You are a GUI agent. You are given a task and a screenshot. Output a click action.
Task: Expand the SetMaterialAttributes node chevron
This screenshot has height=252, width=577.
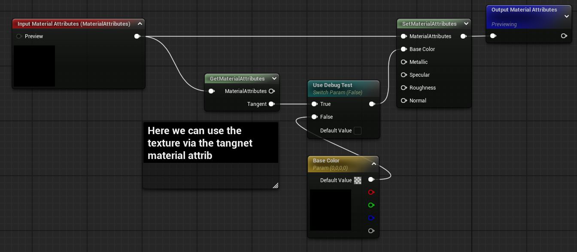(x=466, y=24)
